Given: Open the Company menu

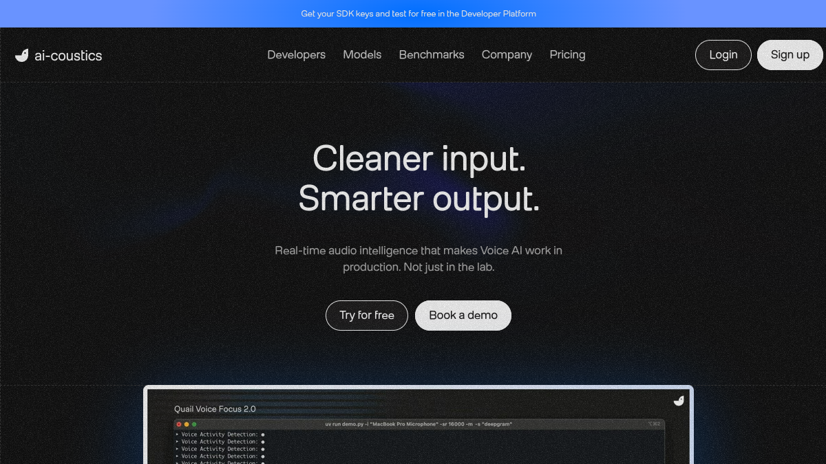Looking at the screenshot, I should click(507, 54).
